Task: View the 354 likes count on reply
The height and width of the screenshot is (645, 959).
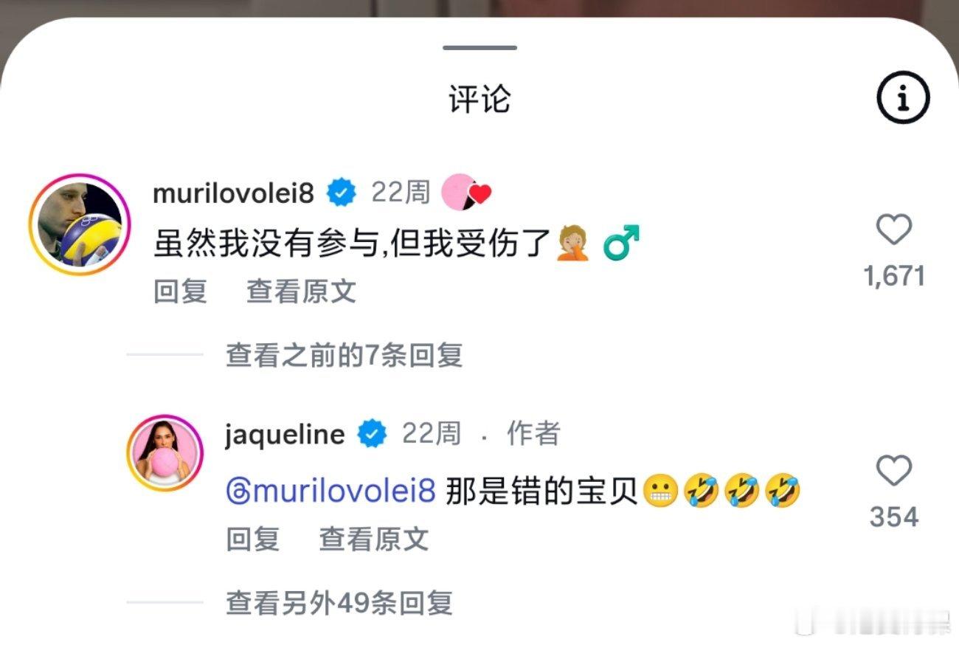Action: 894,517
